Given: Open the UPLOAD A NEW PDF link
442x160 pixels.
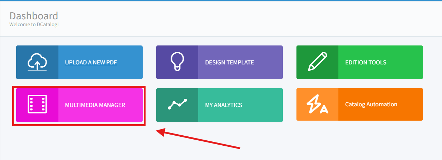Looking at the screenshot, I should coord(91,62).
